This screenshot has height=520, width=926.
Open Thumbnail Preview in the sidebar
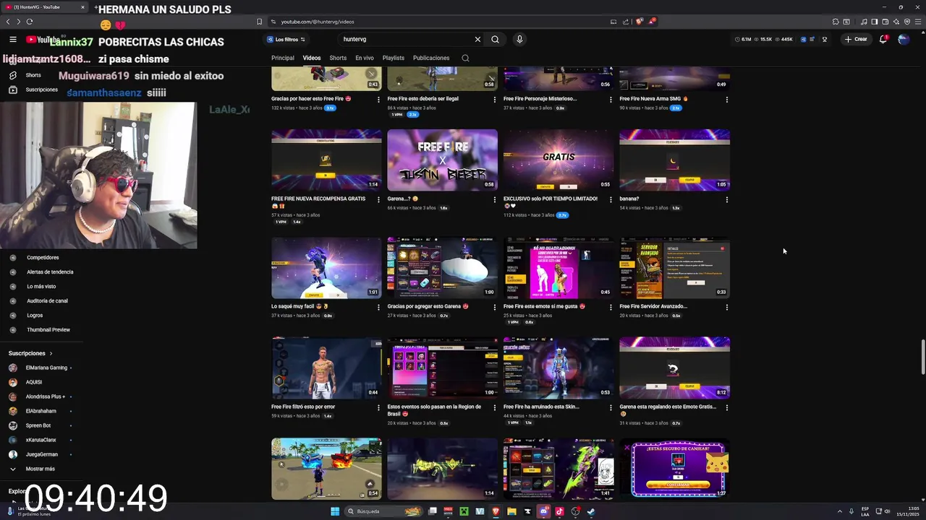coord(48,329)
